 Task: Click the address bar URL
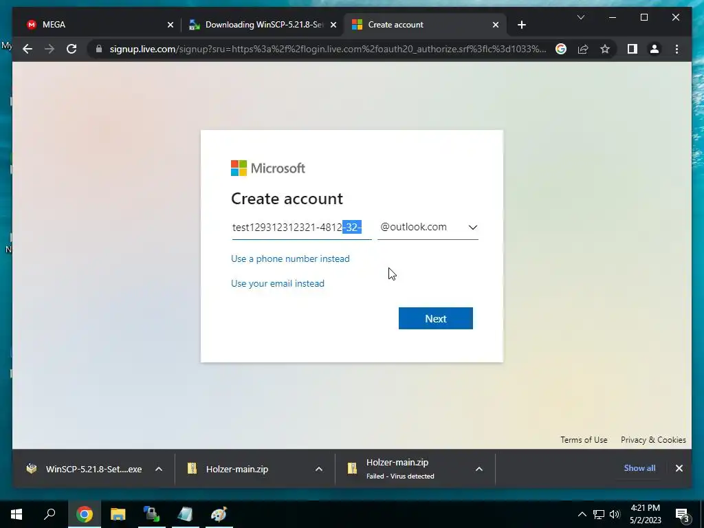click(328, 49)
